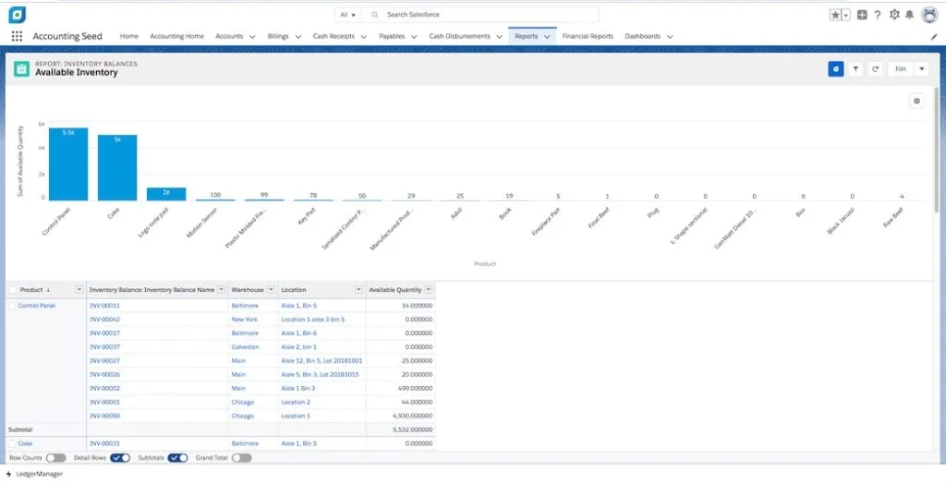
Task: Open the INV-00011 inventory balance link
Action: 104,305
